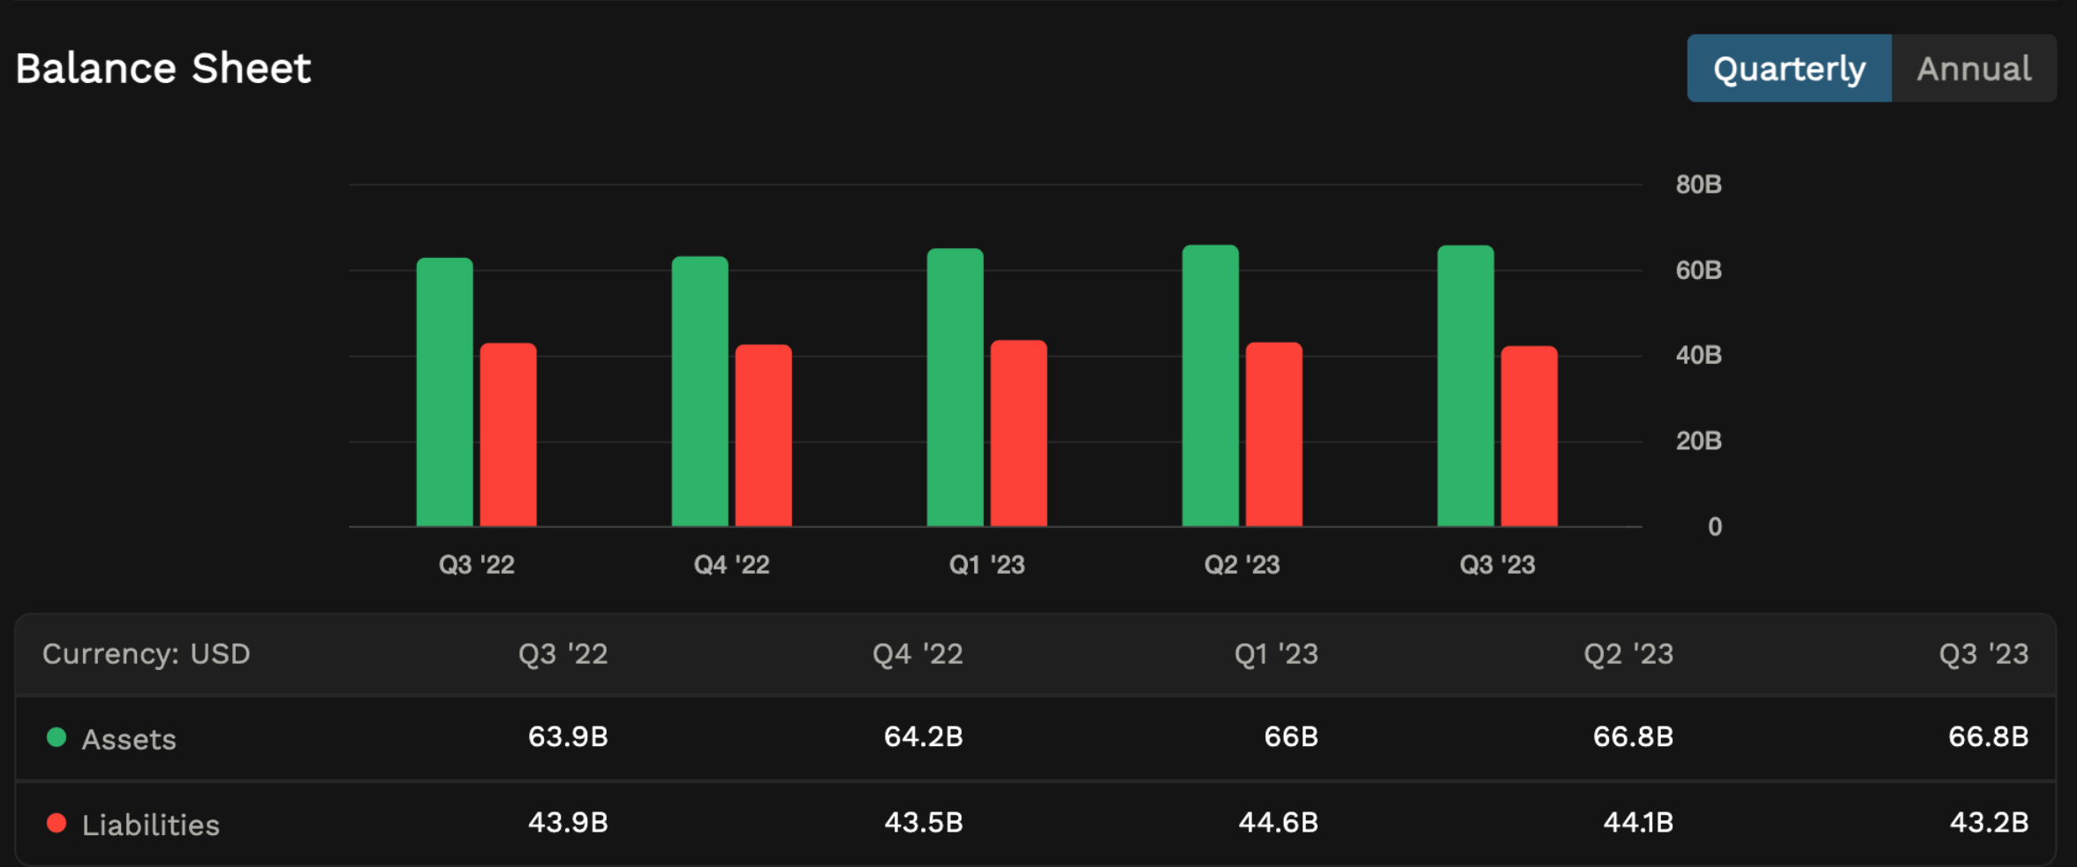Select the Assets row label
The image size is (2077, 867).
click(x=129, y=739)
